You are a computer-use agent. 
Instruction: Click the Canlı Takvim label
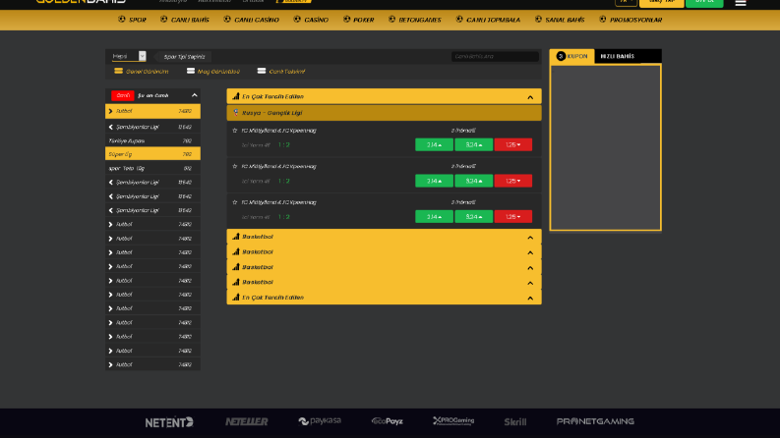pyautogui.click(x=286, y=72)
